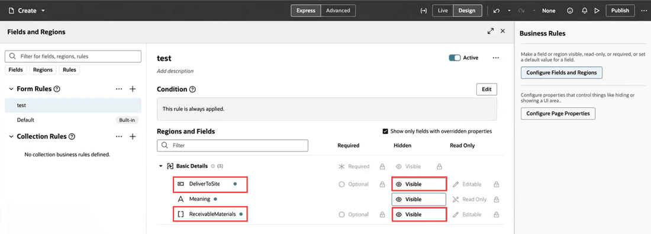Toggle Meaning Visible setting
The image size is (651, 234).
tap(419, 200)
